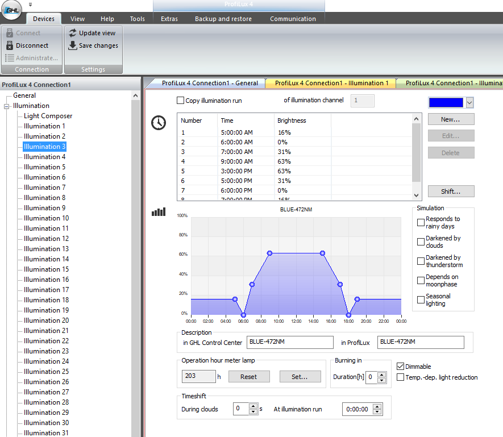Click Update view in Settings group
The width and height of the screenshot is (503, 437).
(x=97, y=33)
